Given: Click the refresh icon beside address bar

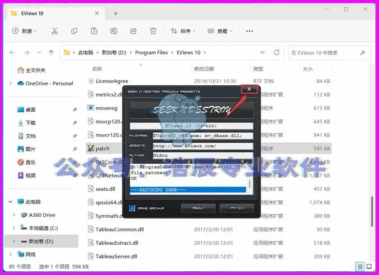Looking at the screenshot, I should coord(277,52).
